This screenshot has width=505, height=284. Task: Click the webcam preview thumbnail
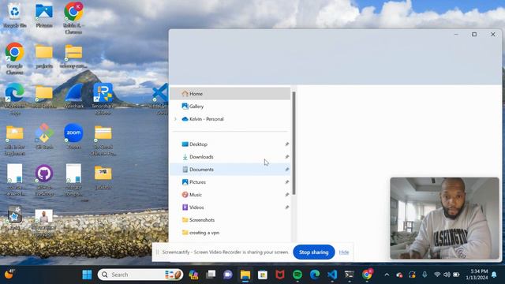tap(444, 218)
